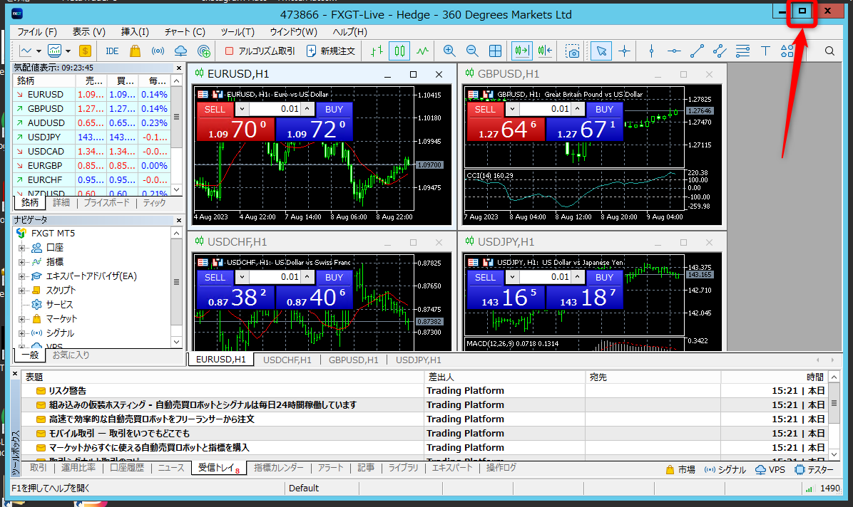Click BUY on the USDJPY chart
Image resolution: width=853 pixels, height=507 pixels.
[604, 277]
